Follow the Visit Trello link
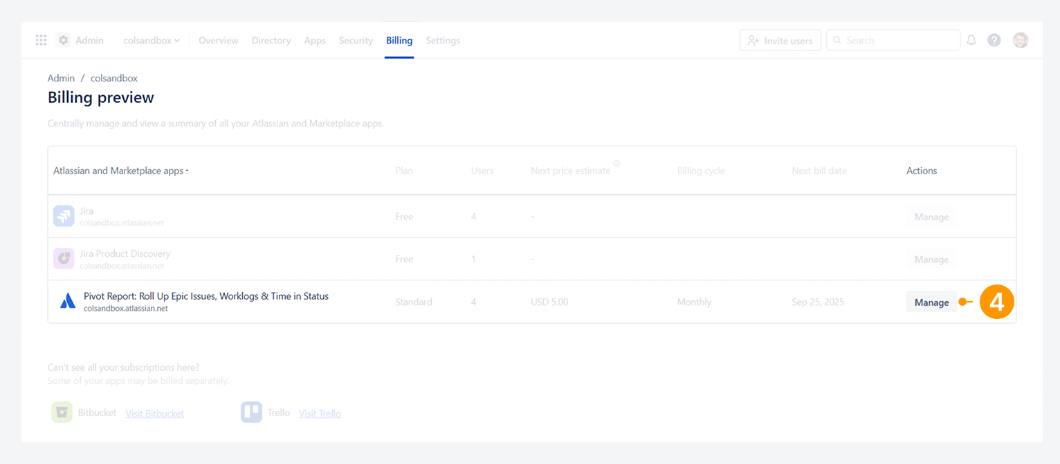 tap(320, 413)
